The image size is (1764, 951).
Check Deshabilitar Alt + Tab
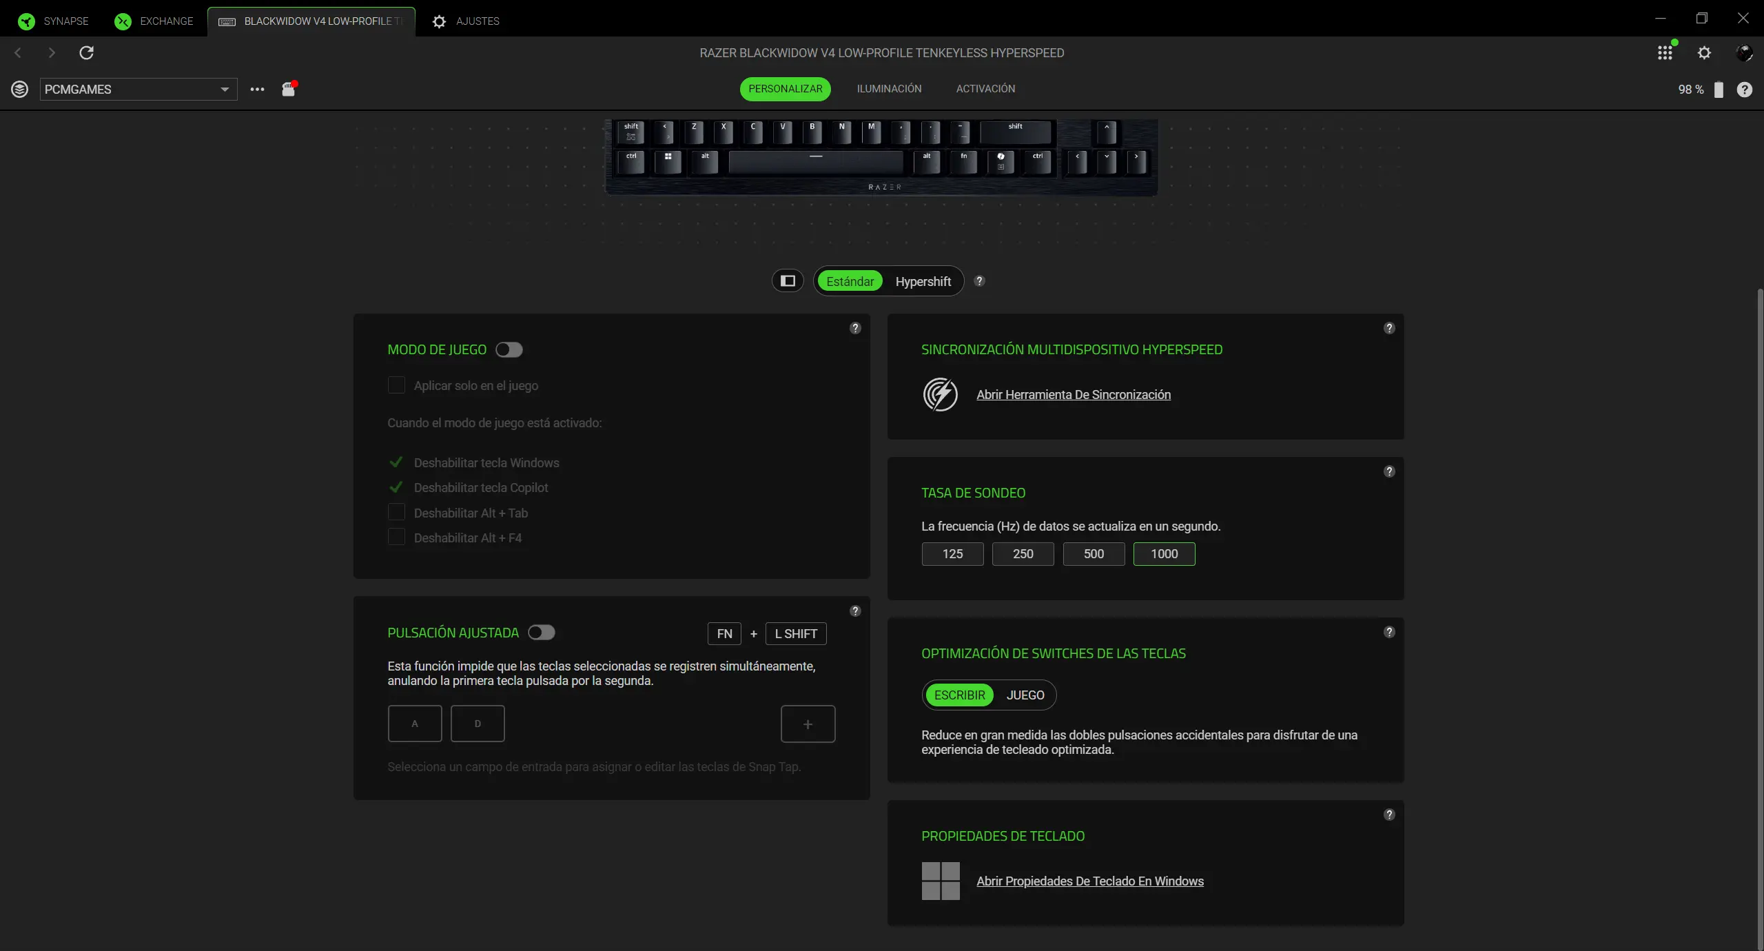(396, 512)
